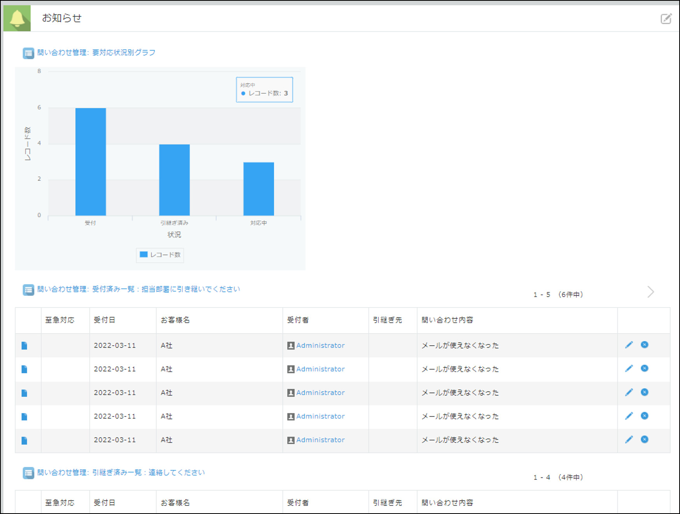Open record details icon in fourth 受付済み row
Viewport: 680px width, 514px height.
pos(25,417)
